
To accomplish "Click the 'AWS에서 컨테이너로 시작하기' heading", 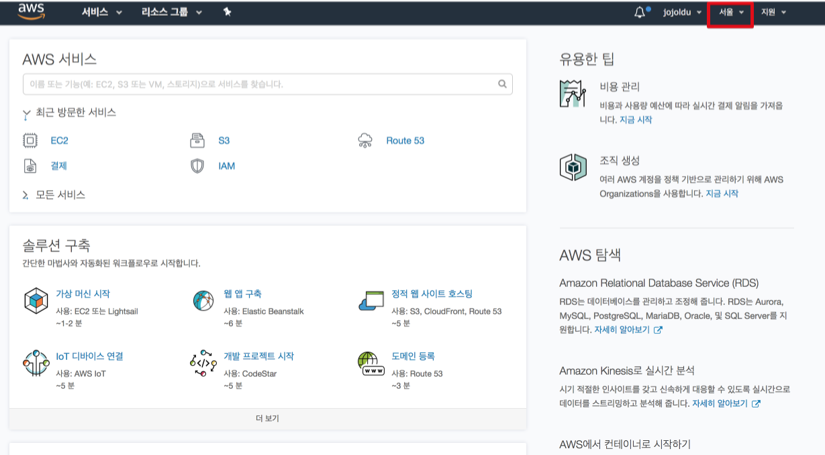I will click(x=625, y=444).
